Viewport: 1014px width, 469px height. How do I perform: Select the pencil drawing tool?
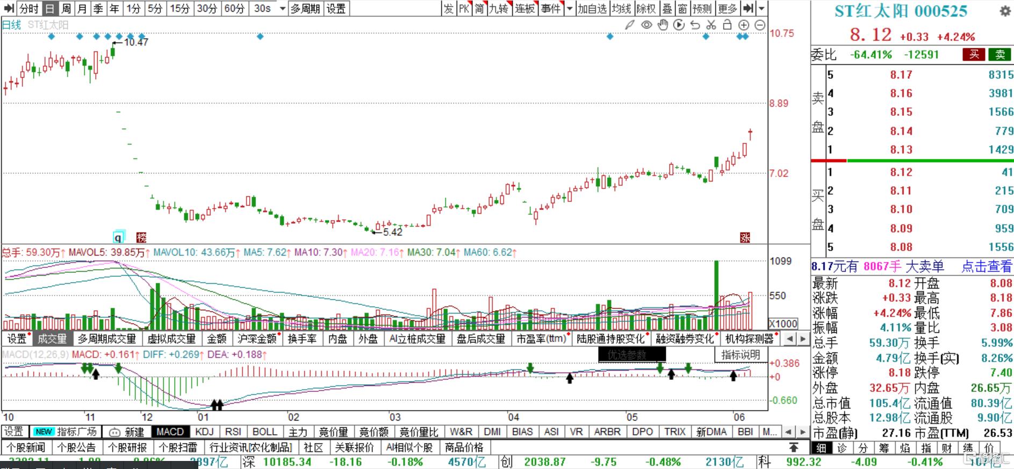pyautogui.click(x=630, y=25)
